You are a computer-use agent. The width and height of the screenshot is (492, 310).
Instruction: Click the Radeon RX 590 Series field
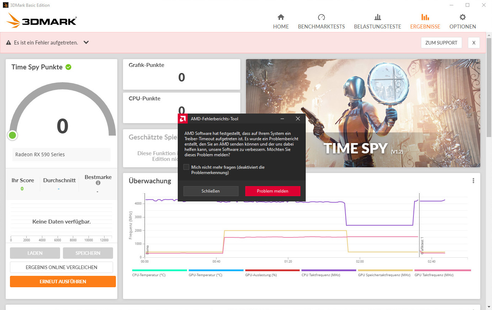pyautogui.click(x=61, y=154)
